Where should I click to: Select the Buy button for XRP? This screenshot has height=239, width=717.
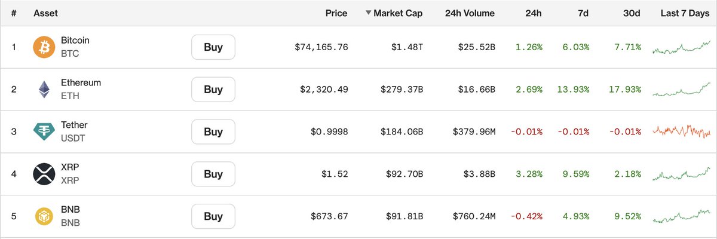[213, 174]
